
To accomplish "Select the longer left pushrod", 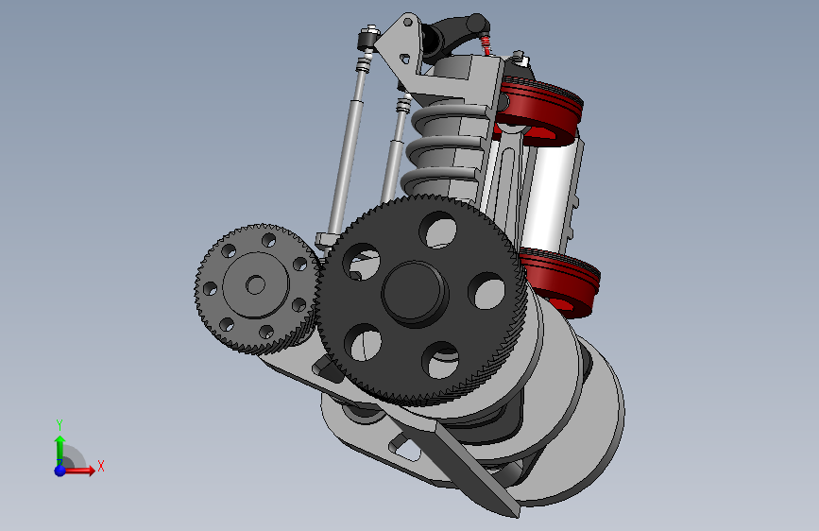I will coord(345,151).
